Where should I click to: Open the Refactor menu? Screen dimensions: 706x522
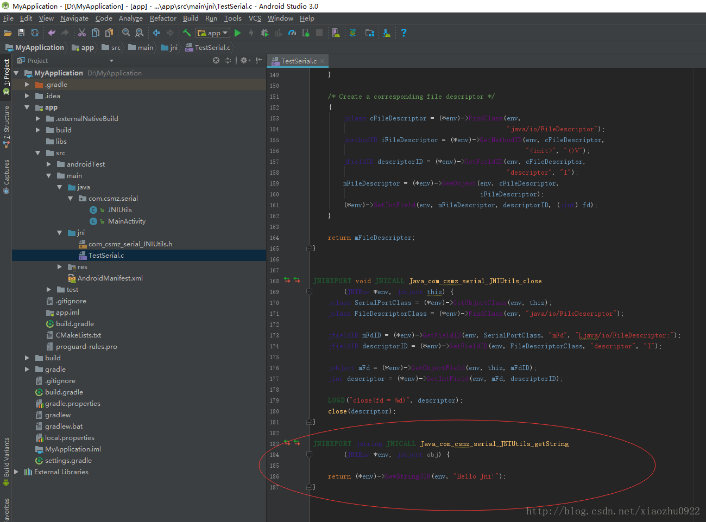coord(163,18)
